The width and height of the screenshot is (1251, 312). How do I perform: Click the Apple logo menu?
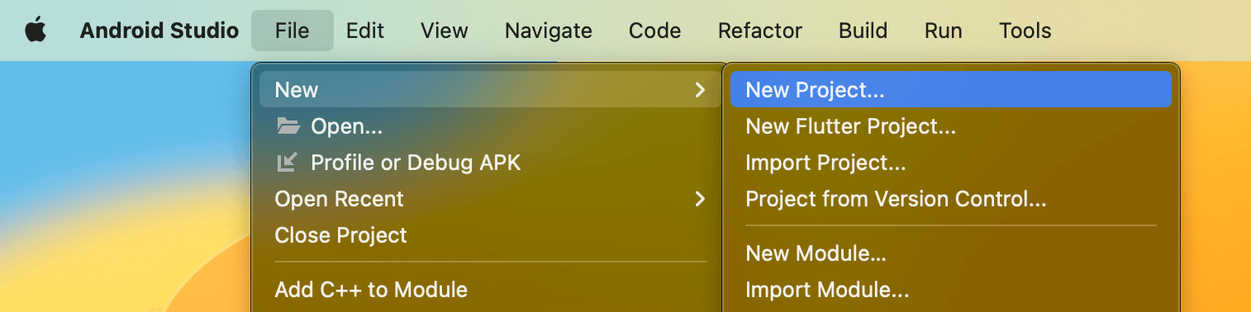pyautogui.click(x=36, y=31)
